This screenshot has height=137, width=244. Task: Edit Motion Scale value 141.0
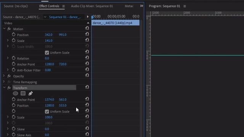coord(48,41)
